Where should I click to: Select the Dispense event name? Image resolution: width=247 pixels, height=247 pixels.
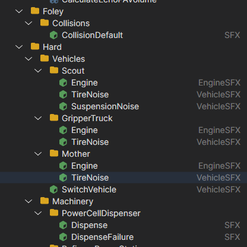(x=89, y=225)
